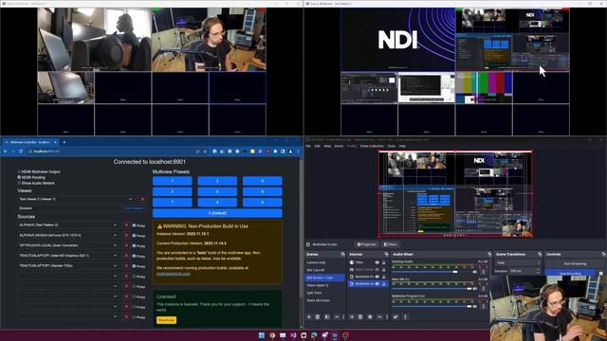Open Visual Studio from the taskbar
607x341 pixels.
(x=293, y=335)
